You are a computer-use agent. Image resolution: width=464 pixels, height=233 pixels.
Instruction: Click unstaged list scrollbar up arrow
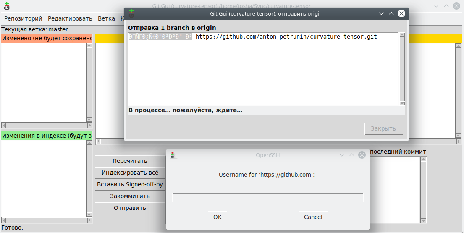(x=89, y=45)
